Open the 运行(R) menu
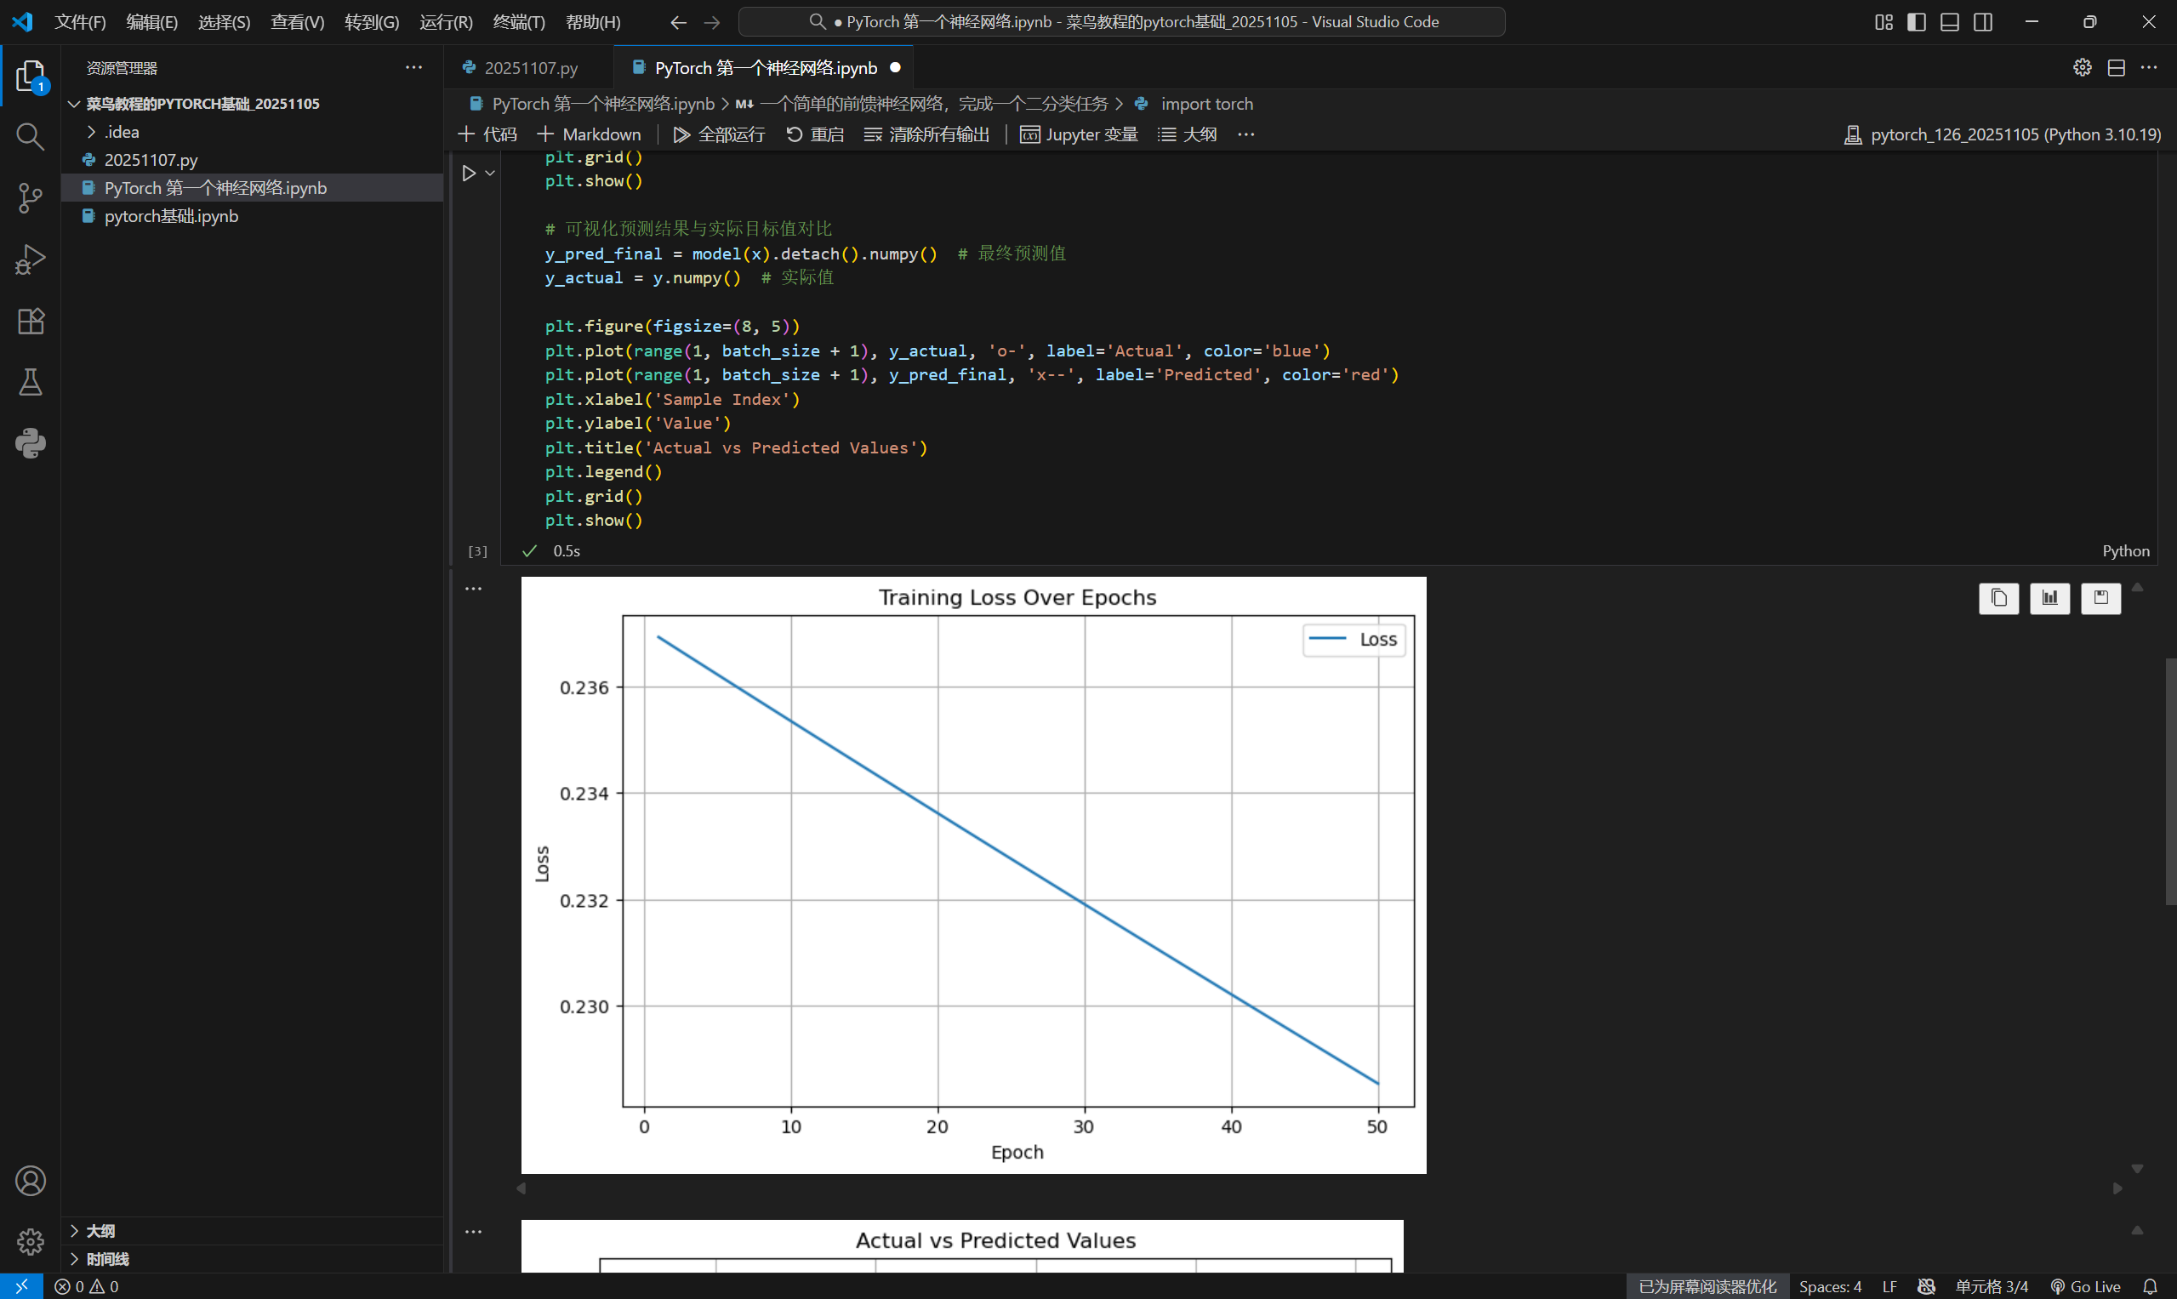The height and width of the screenshot is (1299, 2177). pos(447,22)
